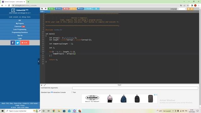Run the program with green Run button
This screenshot has height=113, width=201.
pyautogui.click(x=51, y=9)
